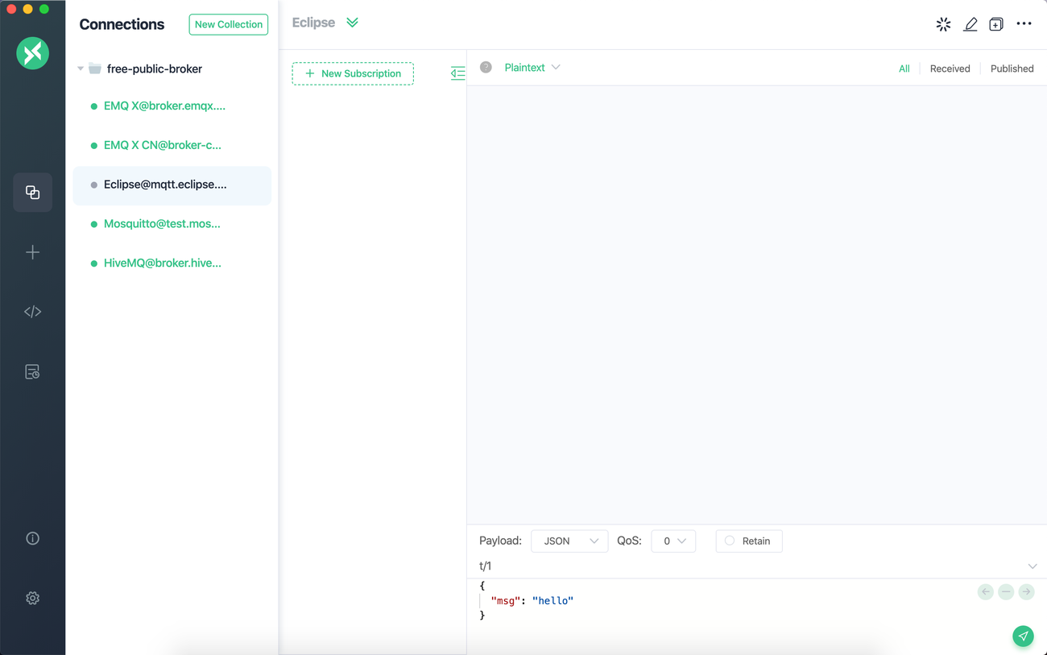Open the Settings gear icon
The width and height of the screenshot is (1047, 655).
click(x=32, y=598)
